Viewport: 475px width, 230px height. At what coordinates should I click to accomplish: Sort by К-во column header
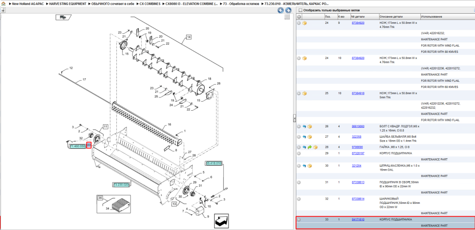coord(343,16)
